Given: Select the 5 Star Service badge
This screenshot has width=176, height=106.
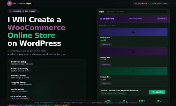Looking at the screenshot, I should coord(141,3).
